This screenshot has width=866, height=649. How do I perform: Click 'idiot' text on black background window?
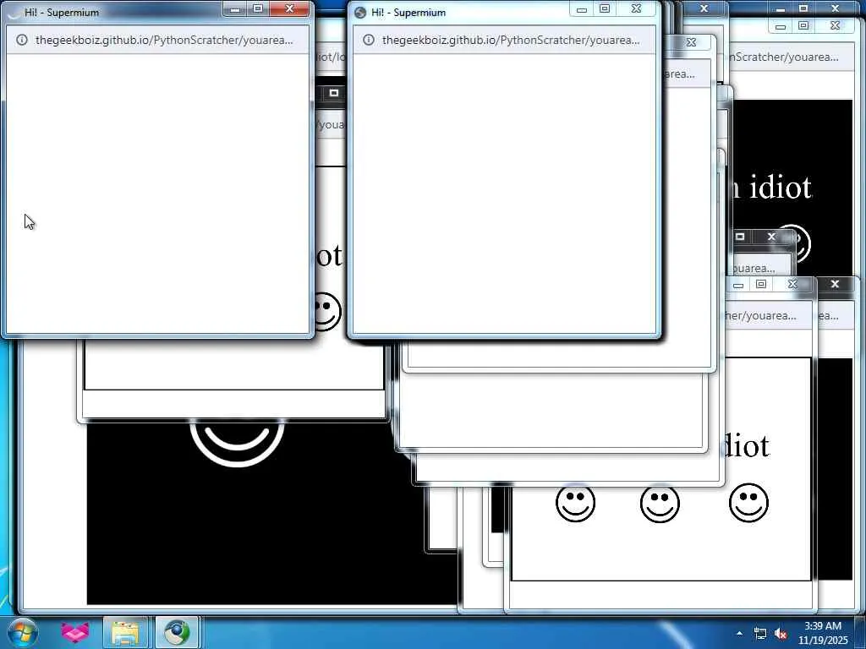780,187
